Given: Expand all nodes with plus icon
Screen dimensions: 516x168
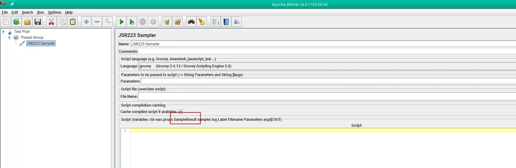Looking at the screenshot, I should point(86,22).
